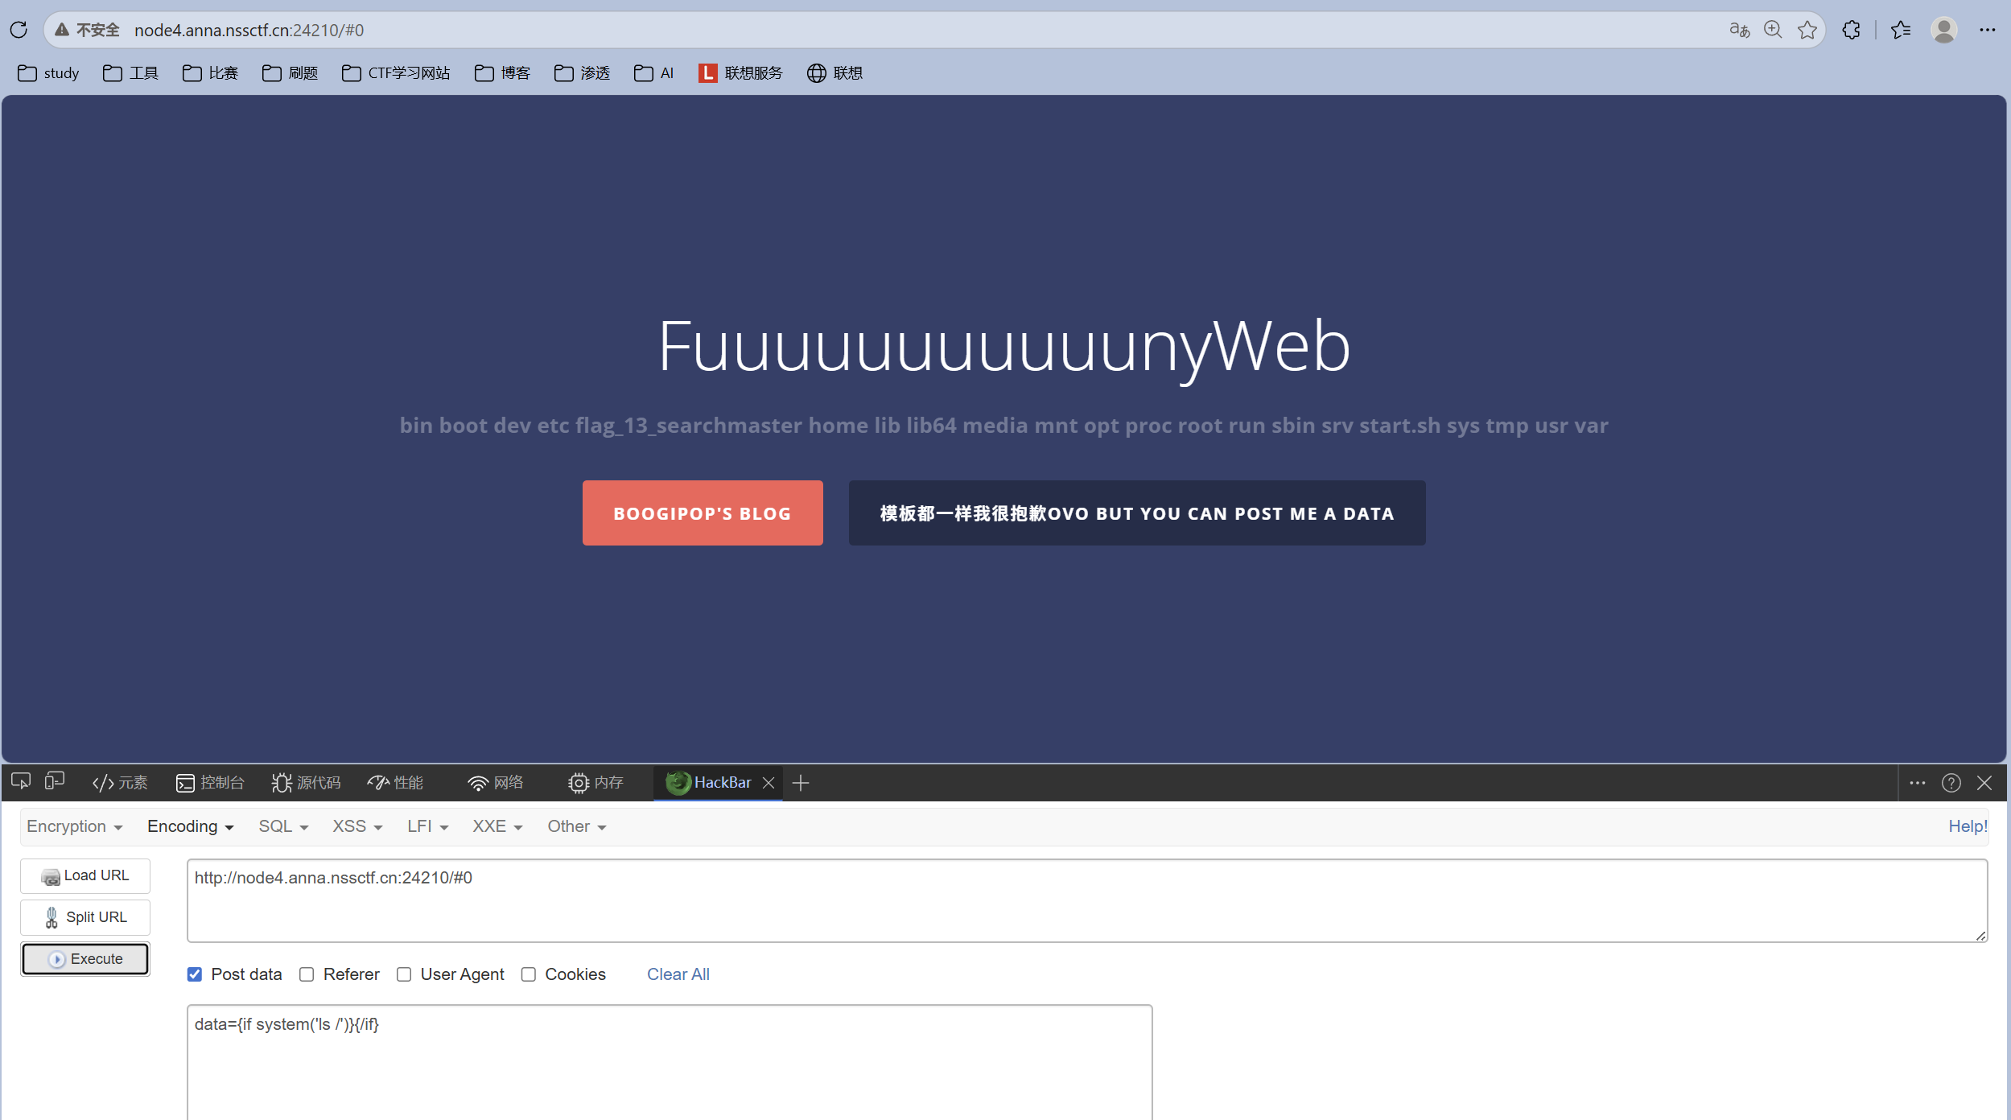The height and width of the screenshot is (1120, 2011).
Task: Click the directory listing output text
Action: pyautogui.click(x=1003, y=425)
